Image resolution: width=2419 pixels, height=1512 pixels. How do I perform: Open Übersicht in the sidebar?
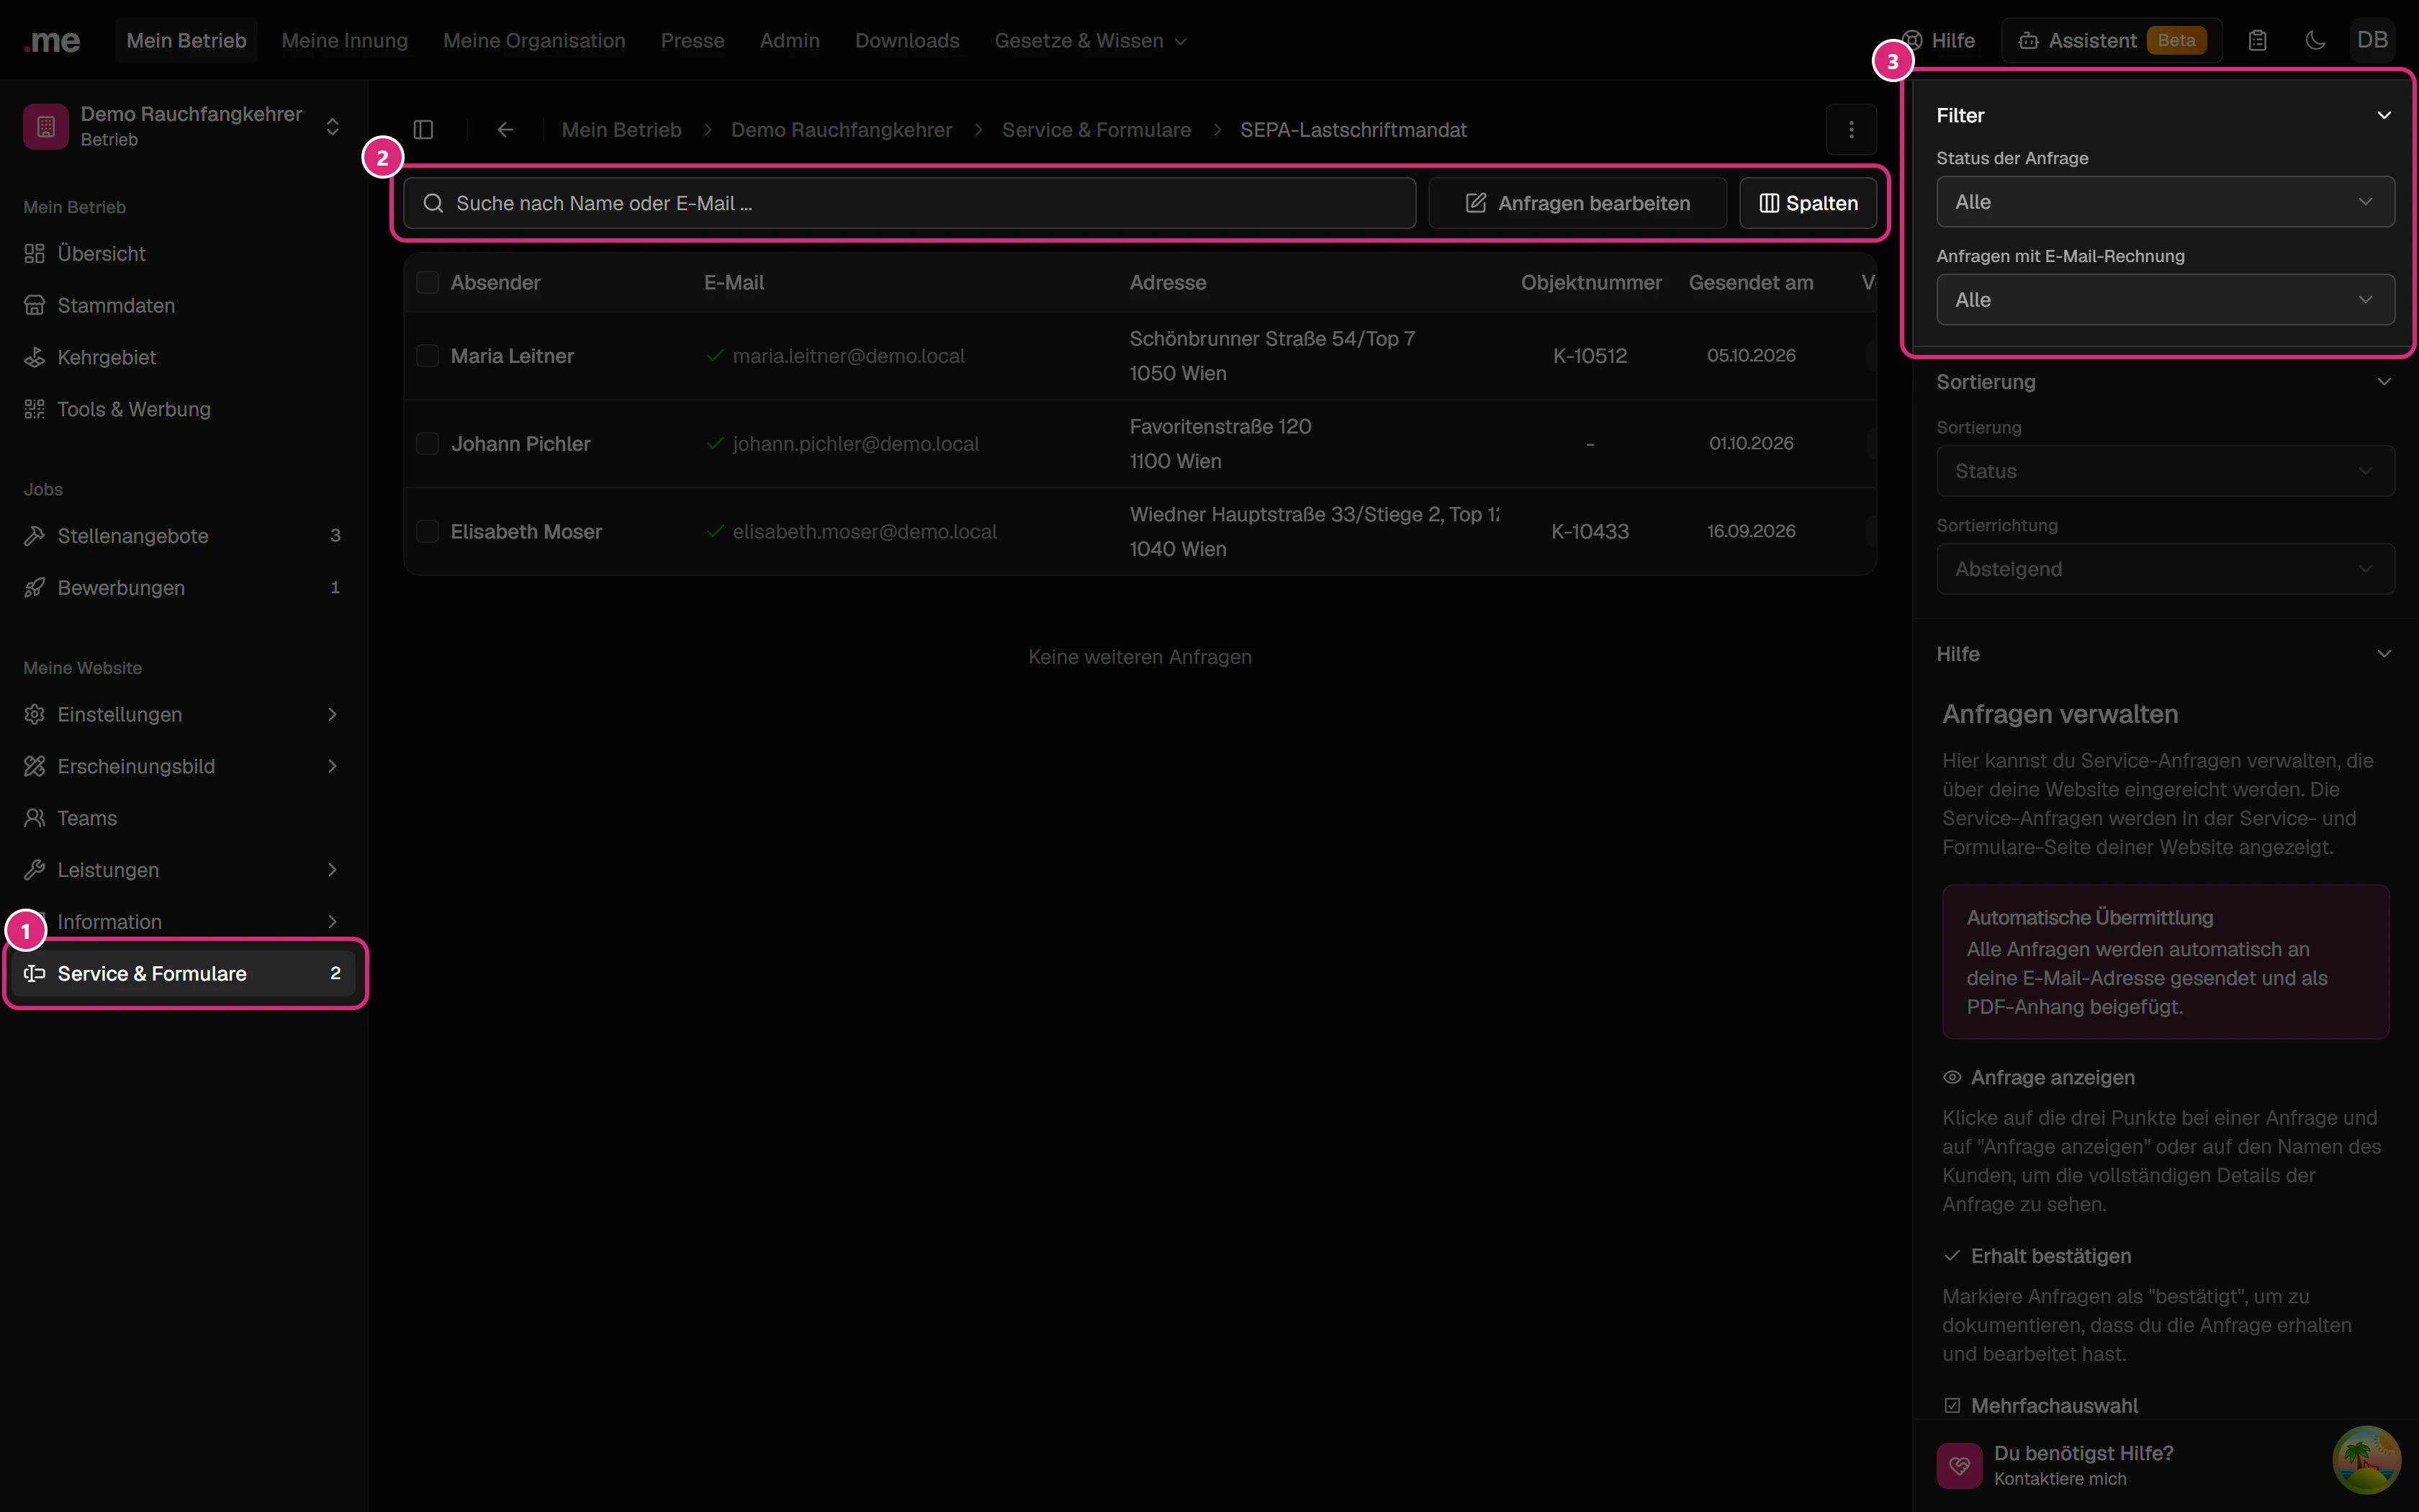point(185,254)
